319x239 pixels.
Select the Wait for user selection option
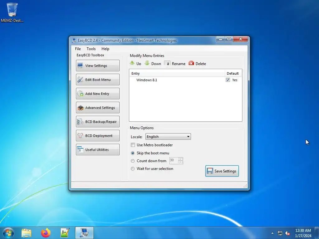point(133,168)
